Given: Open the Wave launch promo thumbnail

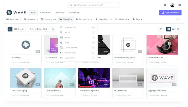Looking at the screenshot, I should click(94, 78).
